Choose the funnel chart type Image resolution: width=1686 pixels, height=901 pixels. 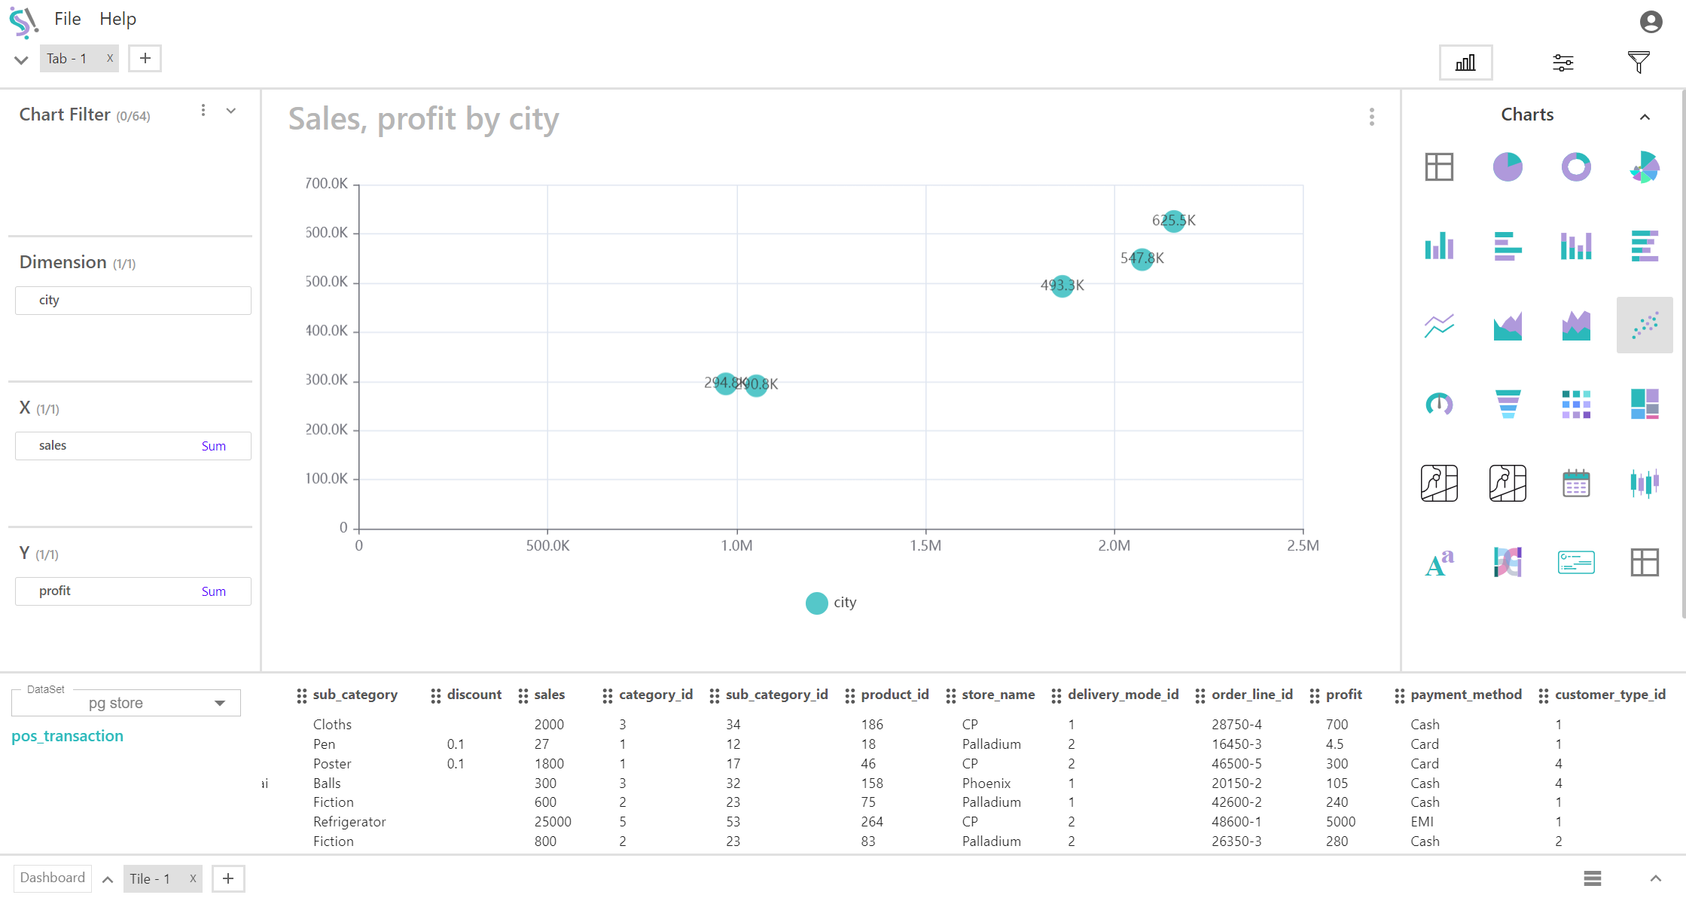pyautogui.click(x=1508, y=404)
